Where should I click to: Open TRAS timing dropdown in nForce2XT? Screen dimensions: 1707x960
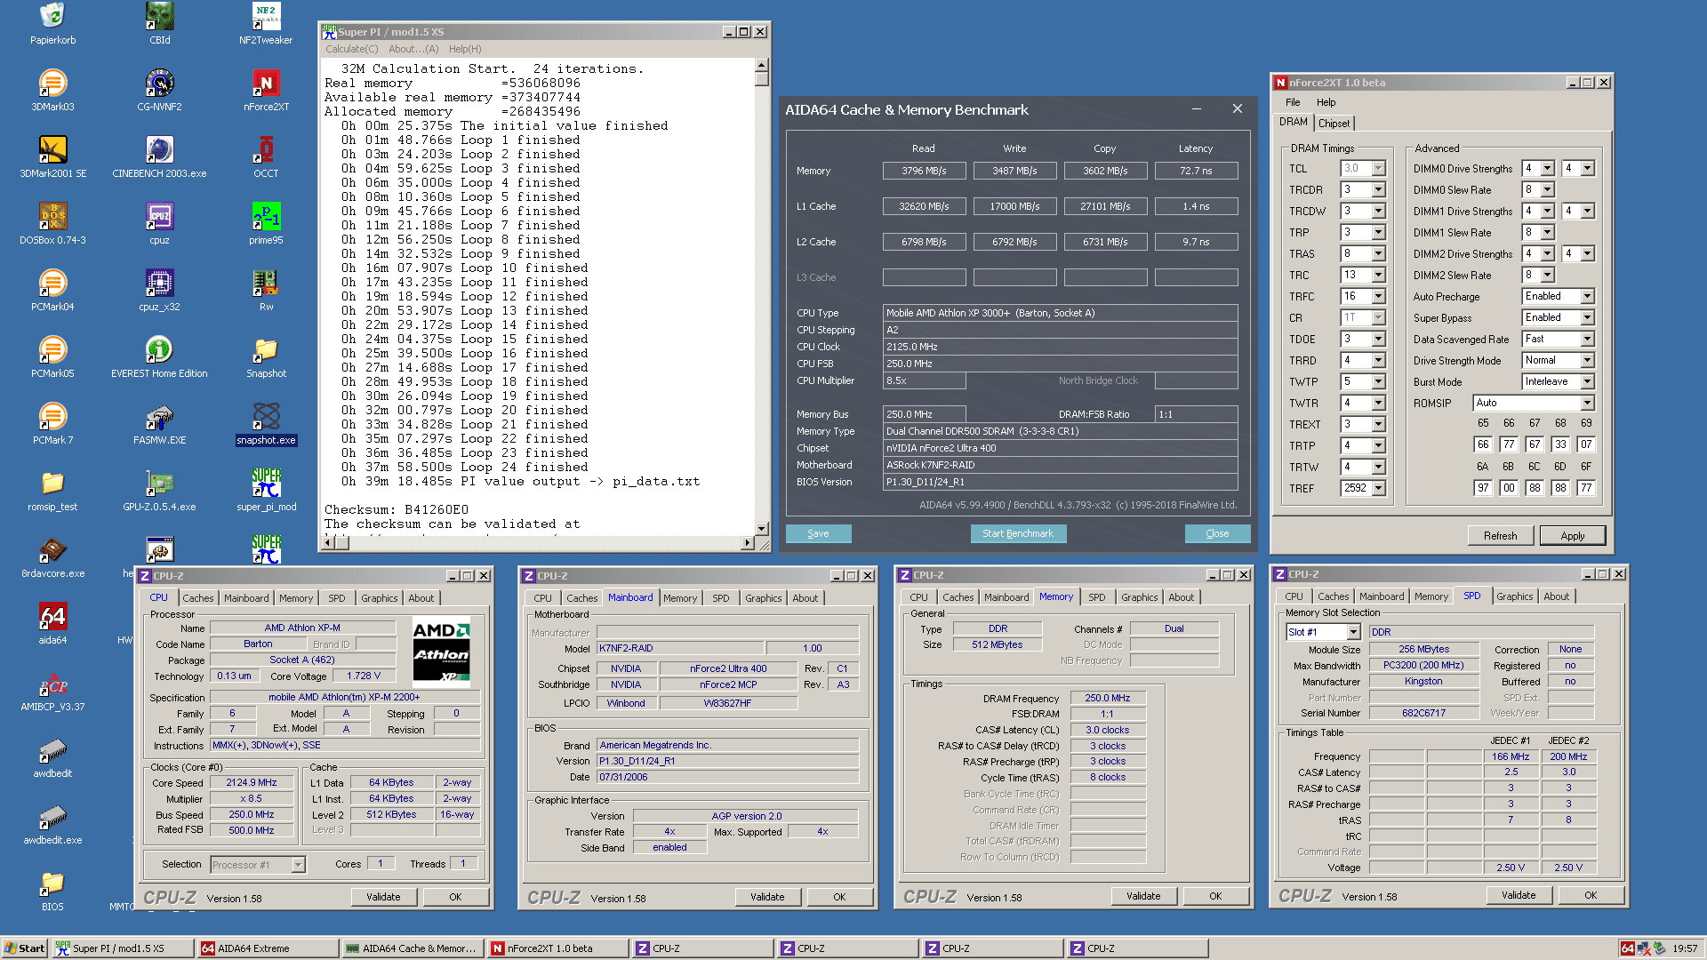[x=1378, y=253]
